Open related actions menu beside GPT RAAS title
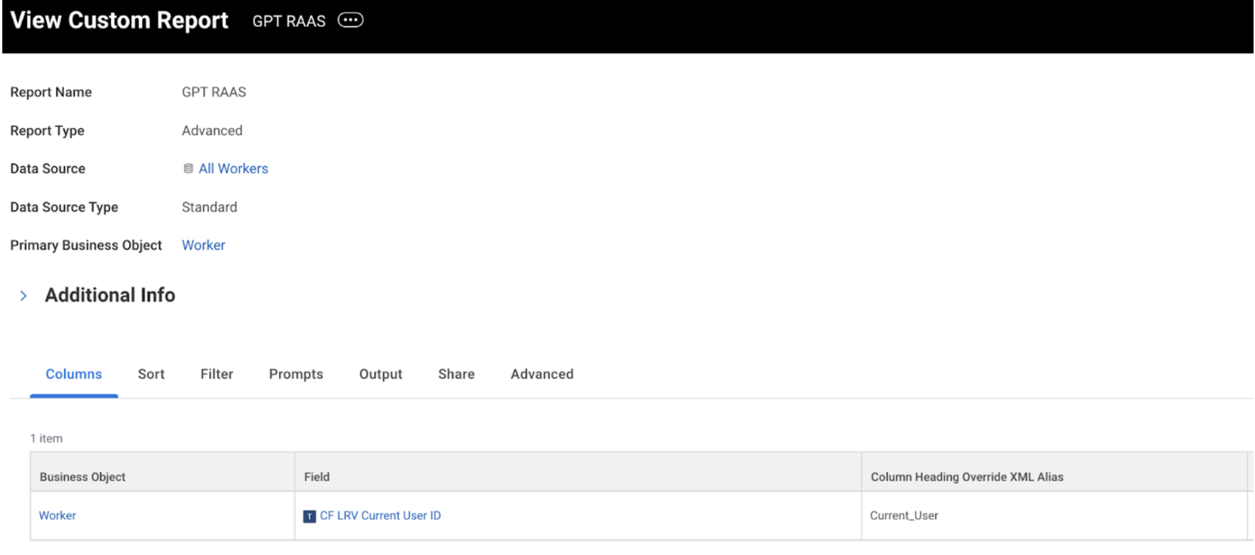 point(350,20)
